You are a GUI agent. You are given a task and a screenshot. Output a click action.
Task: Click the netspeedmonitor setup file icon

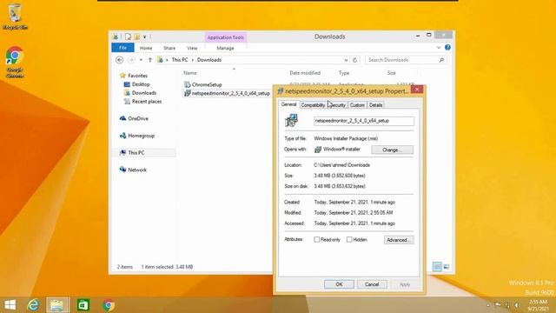click(188, 93)
